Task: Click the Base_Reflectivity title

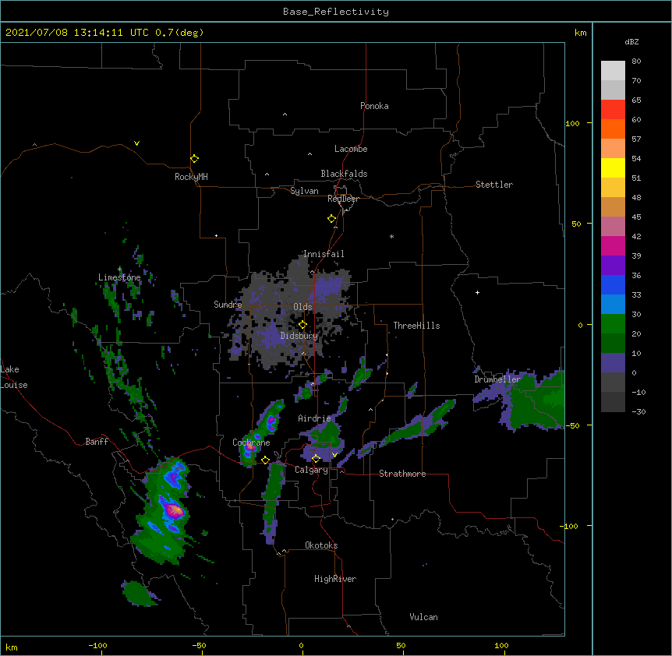Action: 336,12
